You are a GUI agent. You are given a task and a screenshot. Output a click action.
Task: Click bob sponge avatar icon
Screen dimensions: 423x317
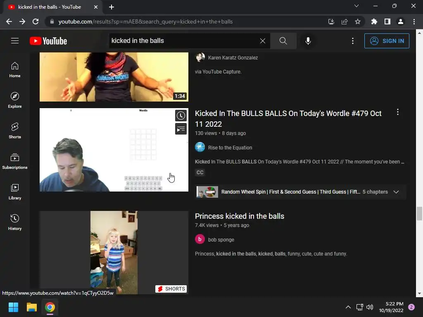click(x=200, y=239)
